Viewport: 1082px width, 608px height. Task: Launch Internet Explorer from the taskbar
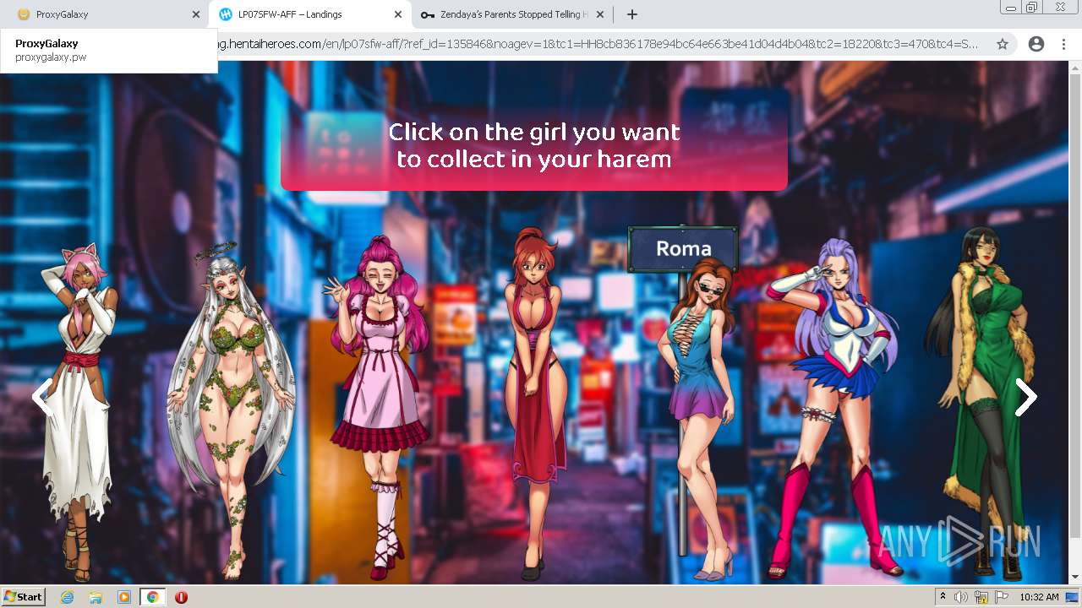pos(67,597)
